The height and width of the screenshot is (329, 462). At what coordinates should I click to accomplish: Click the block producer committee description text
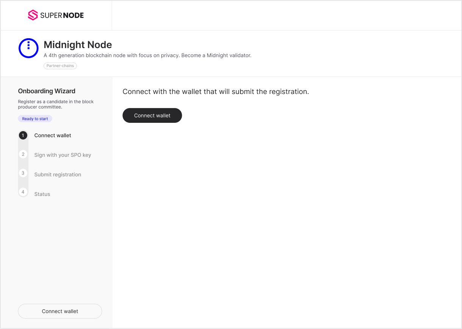tap(56, 104)
